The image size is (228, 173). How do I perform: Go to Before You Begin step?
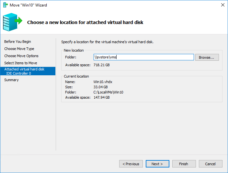tap(17, 42)
